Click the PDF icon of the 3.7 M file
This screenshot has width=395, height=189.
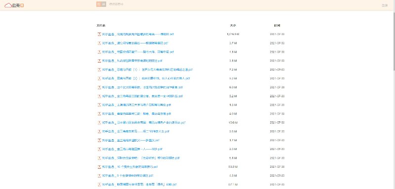click(x=99, y=43)
